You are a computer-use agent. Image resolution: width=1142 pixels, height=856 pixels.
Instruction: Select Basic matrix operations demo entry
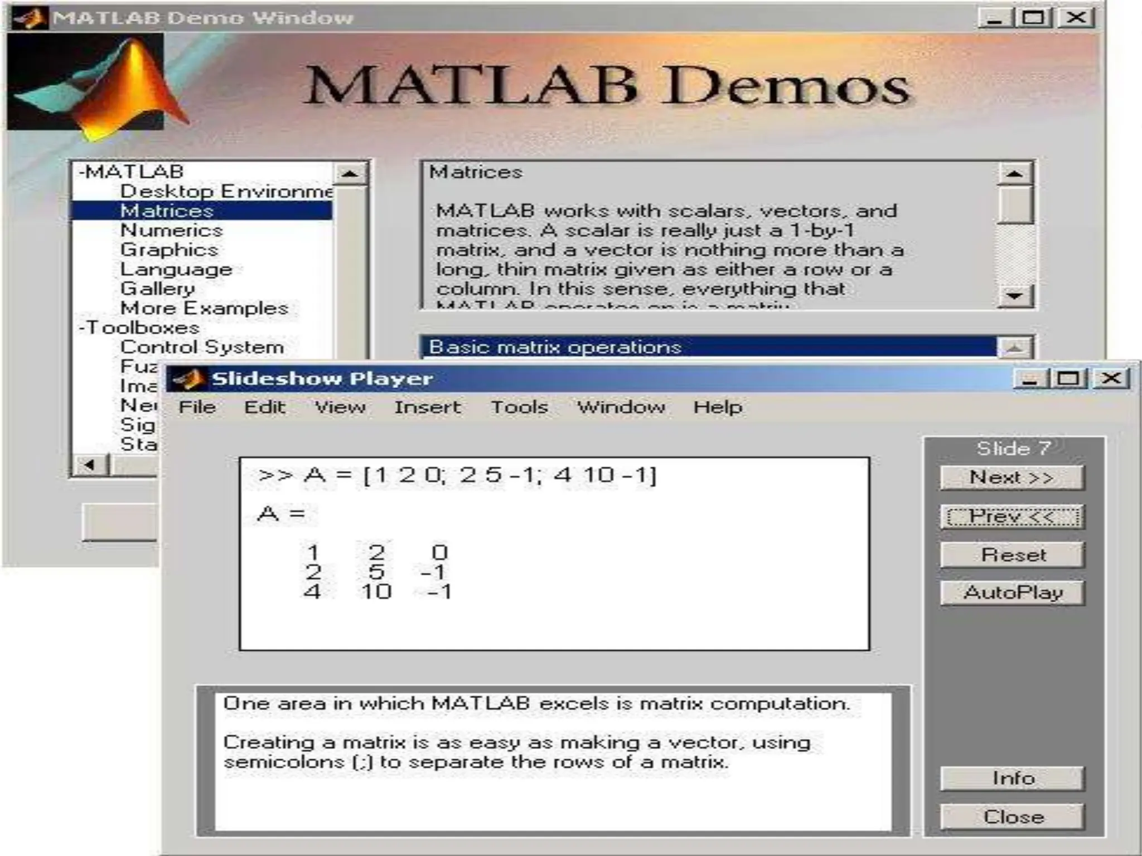point(555,347)
